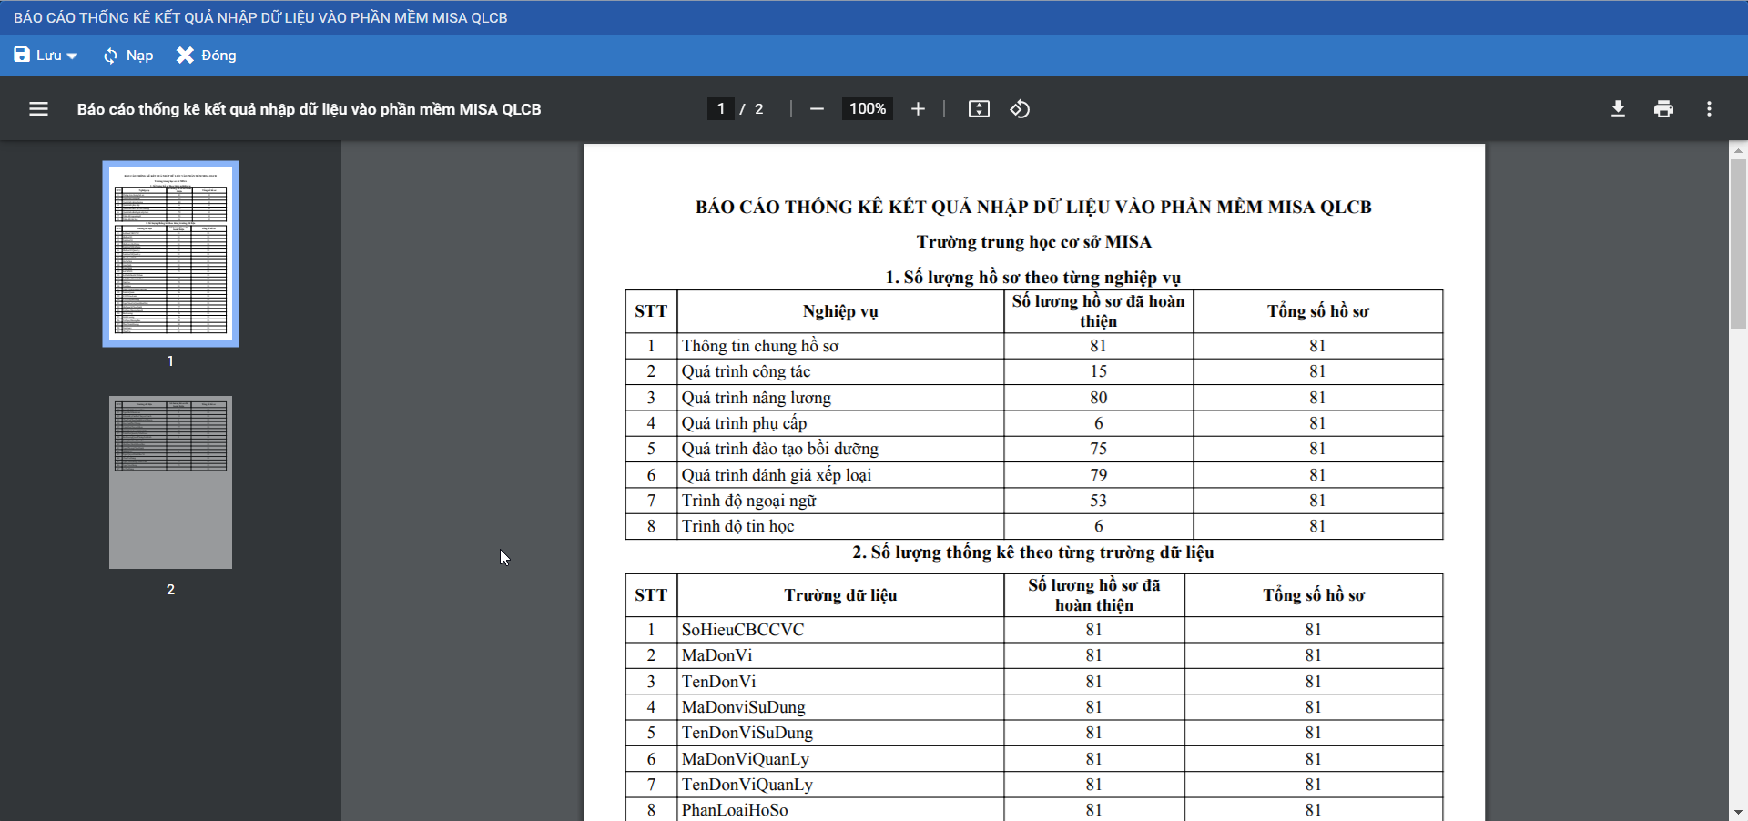Viewport: 1748px width, 821px height.
Task: Click the floppy disk save icon
Action: (x=22, y=56)
